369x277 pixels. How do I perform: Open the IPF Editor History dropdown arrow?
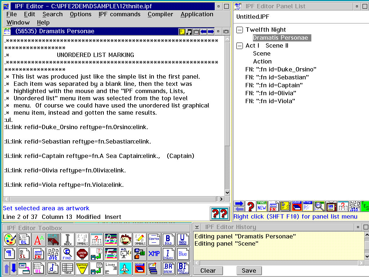click(197, 227)
